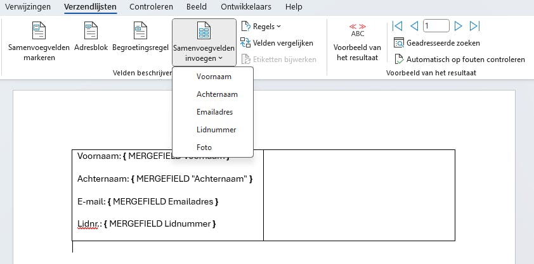Choose Voornaam from the merge field list
The width and height of the screenshot is (534, 264).
(214, 77)
